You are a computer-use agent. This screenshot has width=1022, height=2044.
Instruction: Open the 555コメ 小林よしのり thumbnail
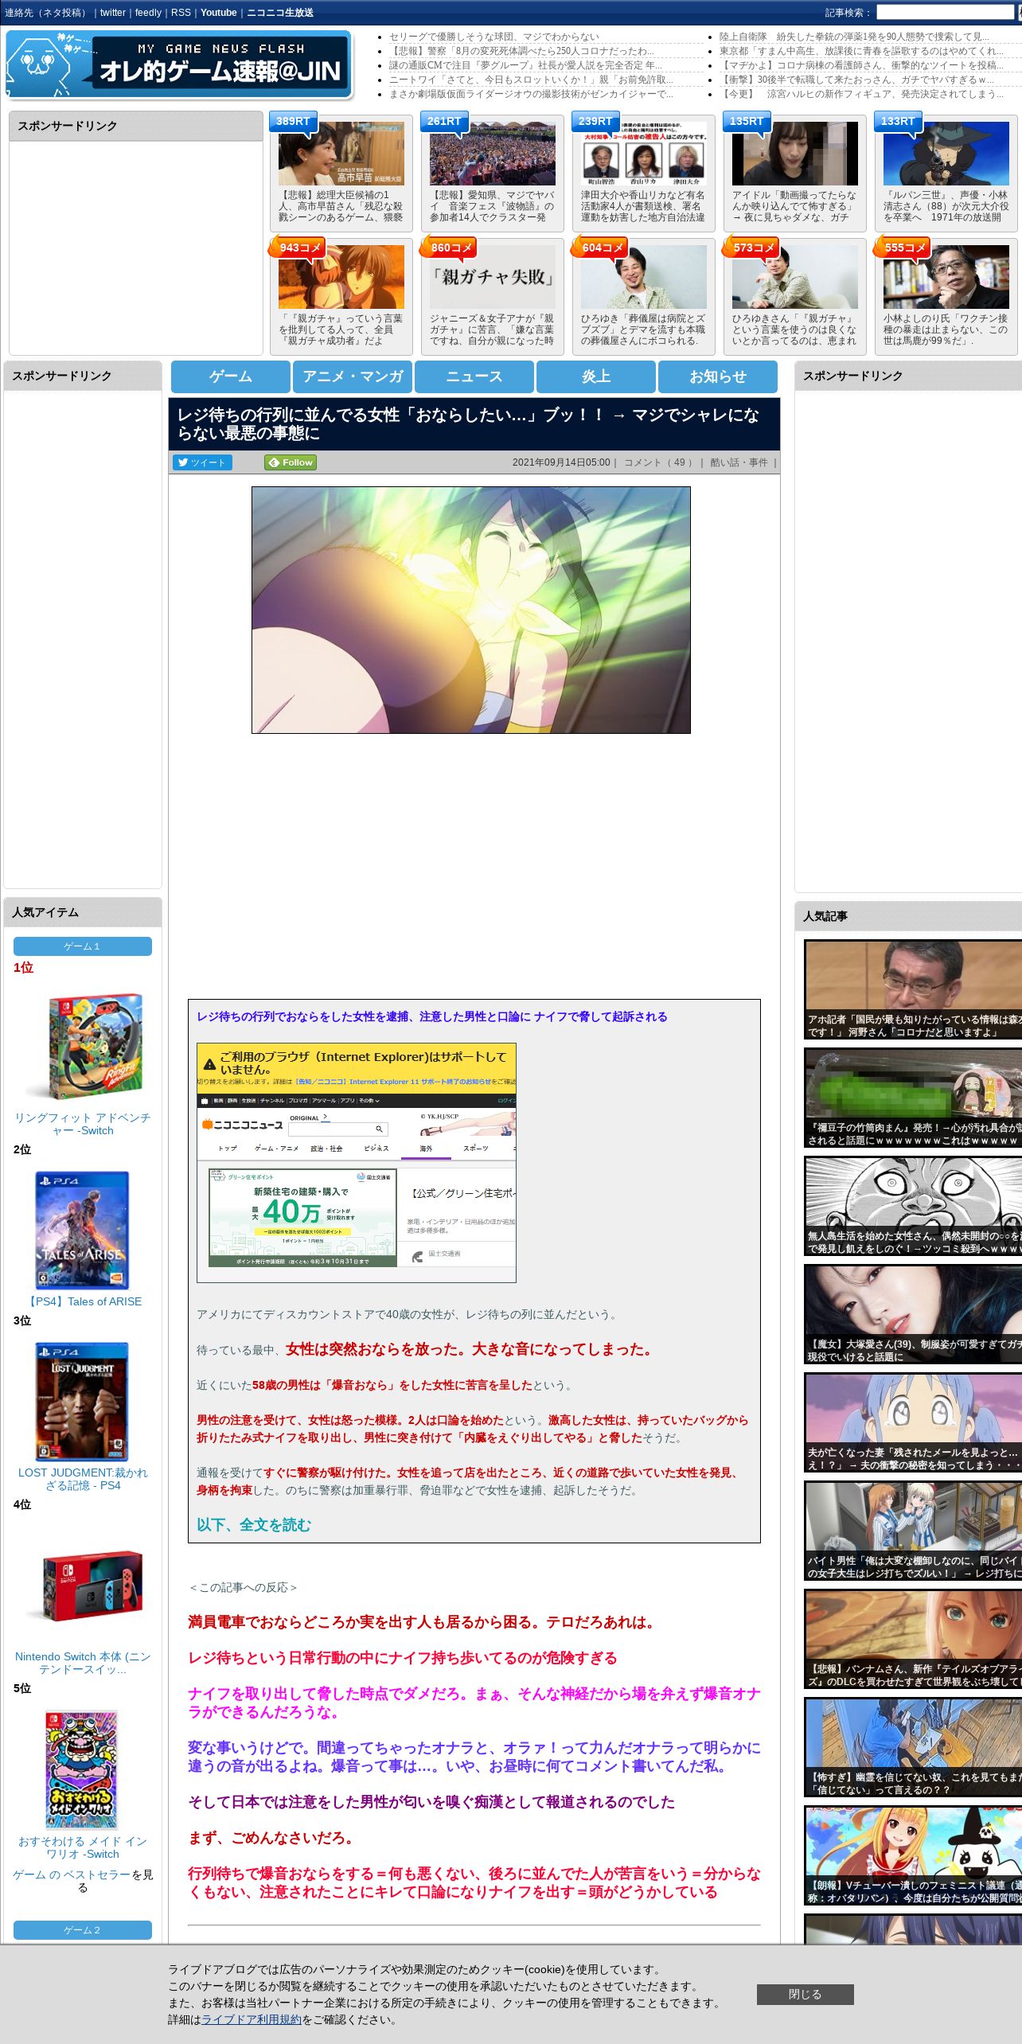(946, 277)
